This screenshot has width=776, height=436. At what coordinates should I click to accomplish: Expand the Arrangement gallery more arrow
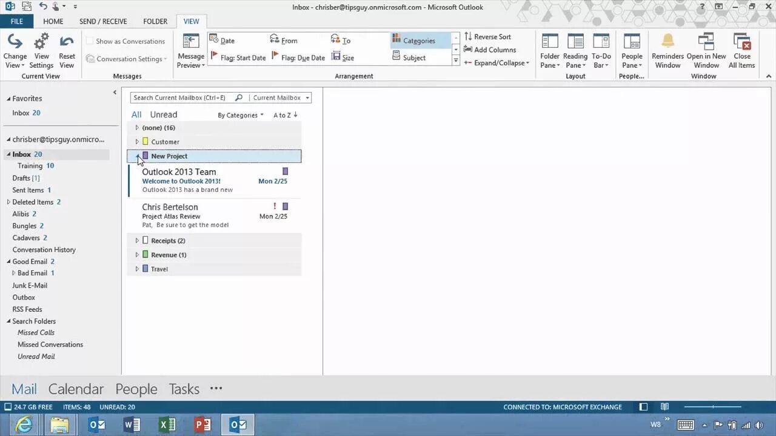click(456, 61)
